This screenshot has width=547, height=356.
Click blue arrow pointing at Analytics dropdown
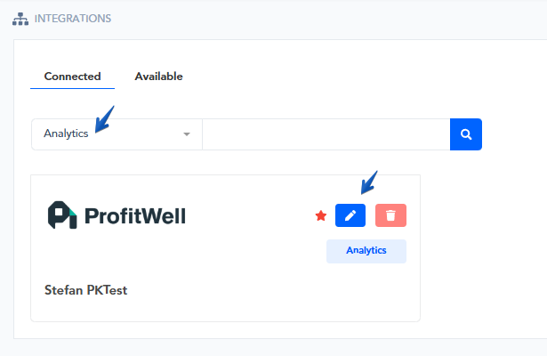104,117
